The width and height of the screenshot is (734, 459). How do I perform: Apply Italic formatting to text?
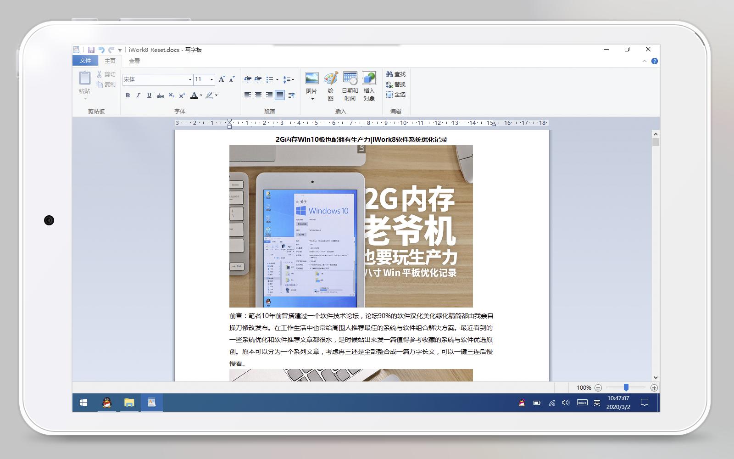138,95
